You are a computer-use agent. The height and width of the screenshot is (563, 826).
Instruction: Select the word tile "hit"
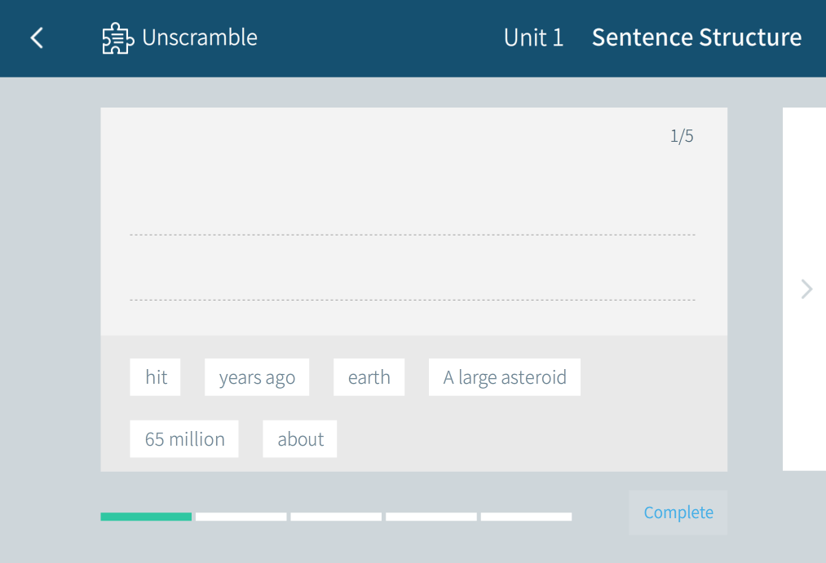tap(156, 377)
